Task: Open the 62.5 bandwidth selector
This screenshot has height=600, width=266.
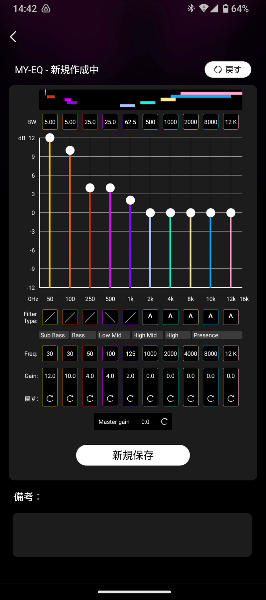Action: coord(130,122)
